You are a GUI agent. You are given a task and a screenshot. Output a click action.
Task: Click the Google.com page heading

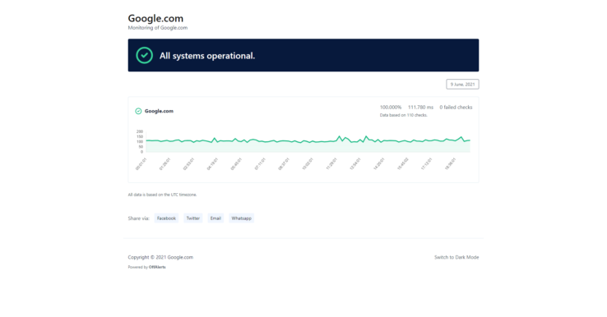pos(155,18)
